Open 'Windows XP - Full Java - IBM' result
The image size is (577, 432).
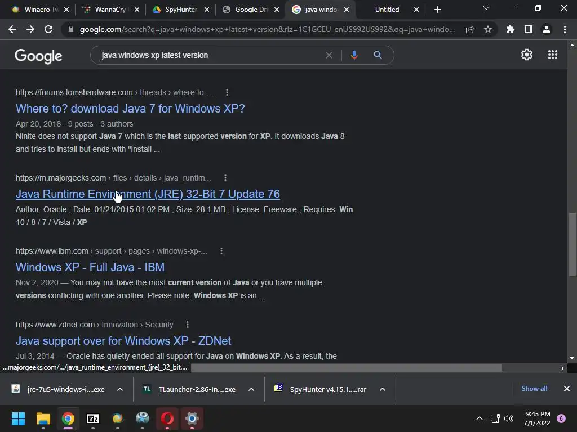(90, 267)
